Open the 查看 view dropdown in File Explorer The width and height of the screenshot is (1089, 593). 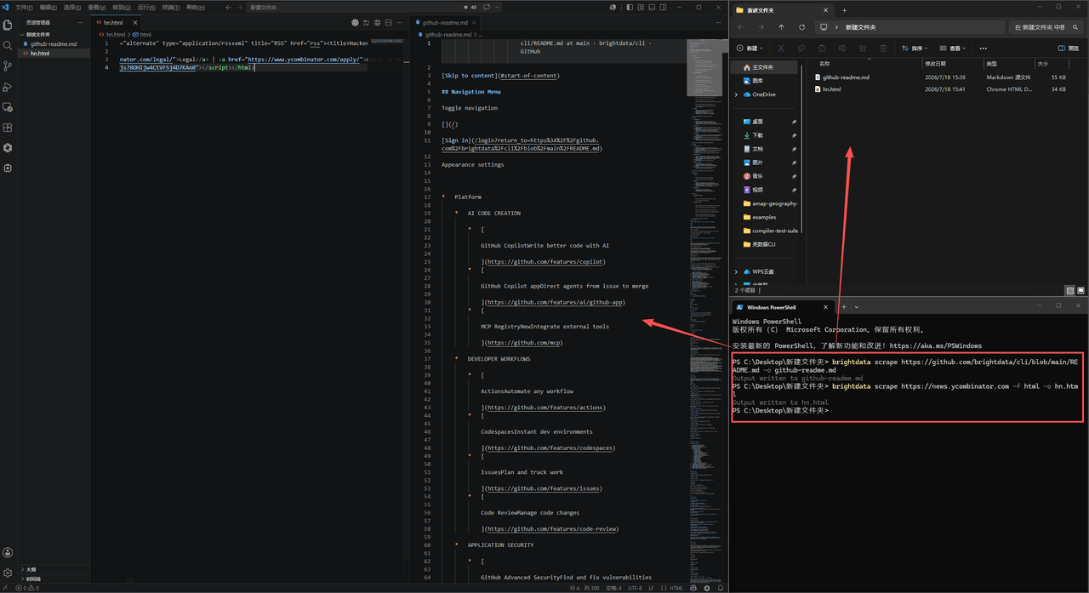coord(952,48)
